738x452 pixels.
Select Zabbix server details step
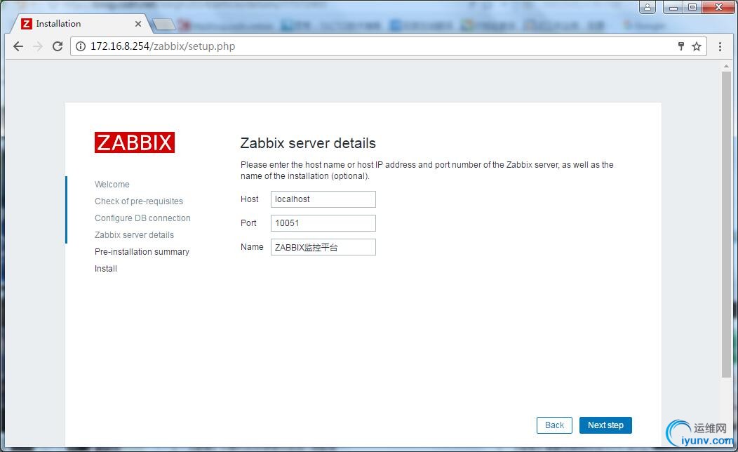pos(134,235)
